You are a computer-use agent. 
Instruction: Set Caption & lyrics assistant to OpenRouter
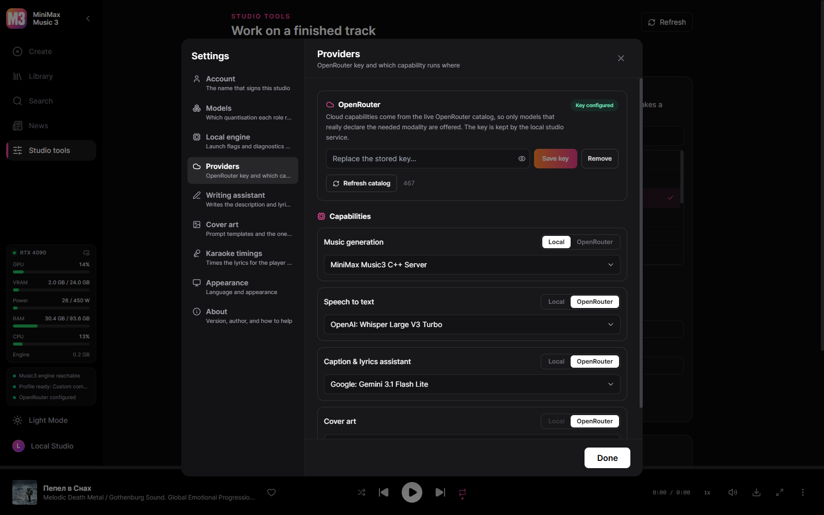(x=595, y=362)
